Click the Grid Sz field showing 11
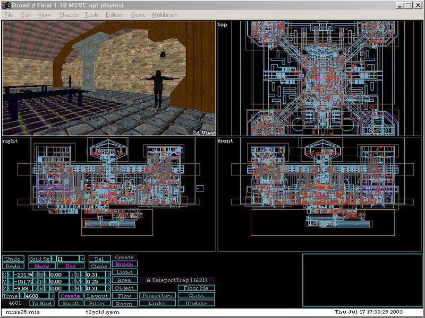Image resolution: width=425 pixels, height=318 pixels. tap(68, 259)
